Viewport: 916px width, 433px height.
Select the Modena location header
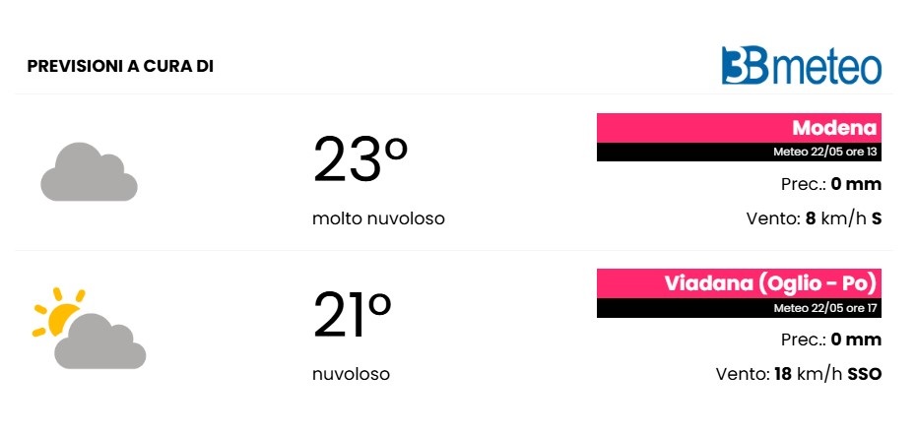coord(835,128)
